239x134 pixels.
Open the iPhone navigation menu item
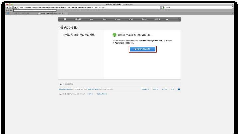(x=118, y=19)
